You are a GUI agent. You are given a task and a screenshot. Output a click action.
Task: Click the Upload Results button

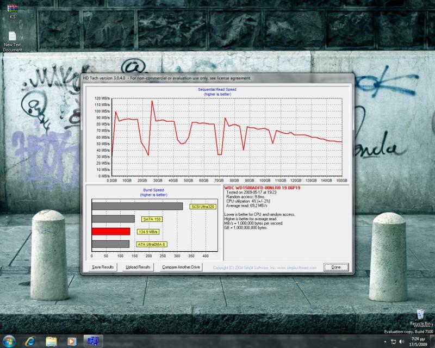click(138, 267)
